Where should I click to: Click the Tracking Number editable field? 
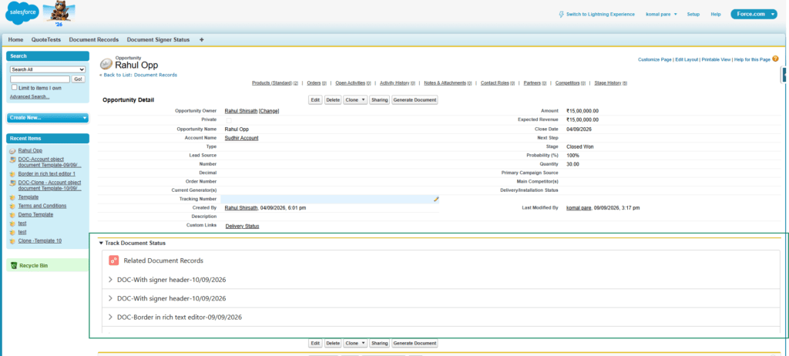(x=330, y=199)
